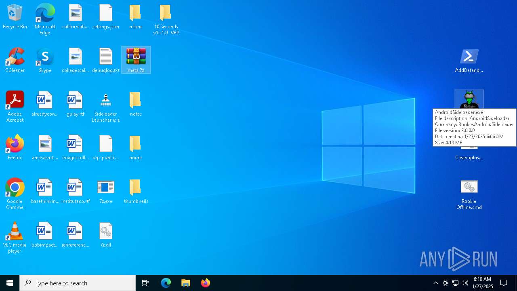The image size is (517, 291).
Task: Open network status tray icon
Action: coord(455,283)
